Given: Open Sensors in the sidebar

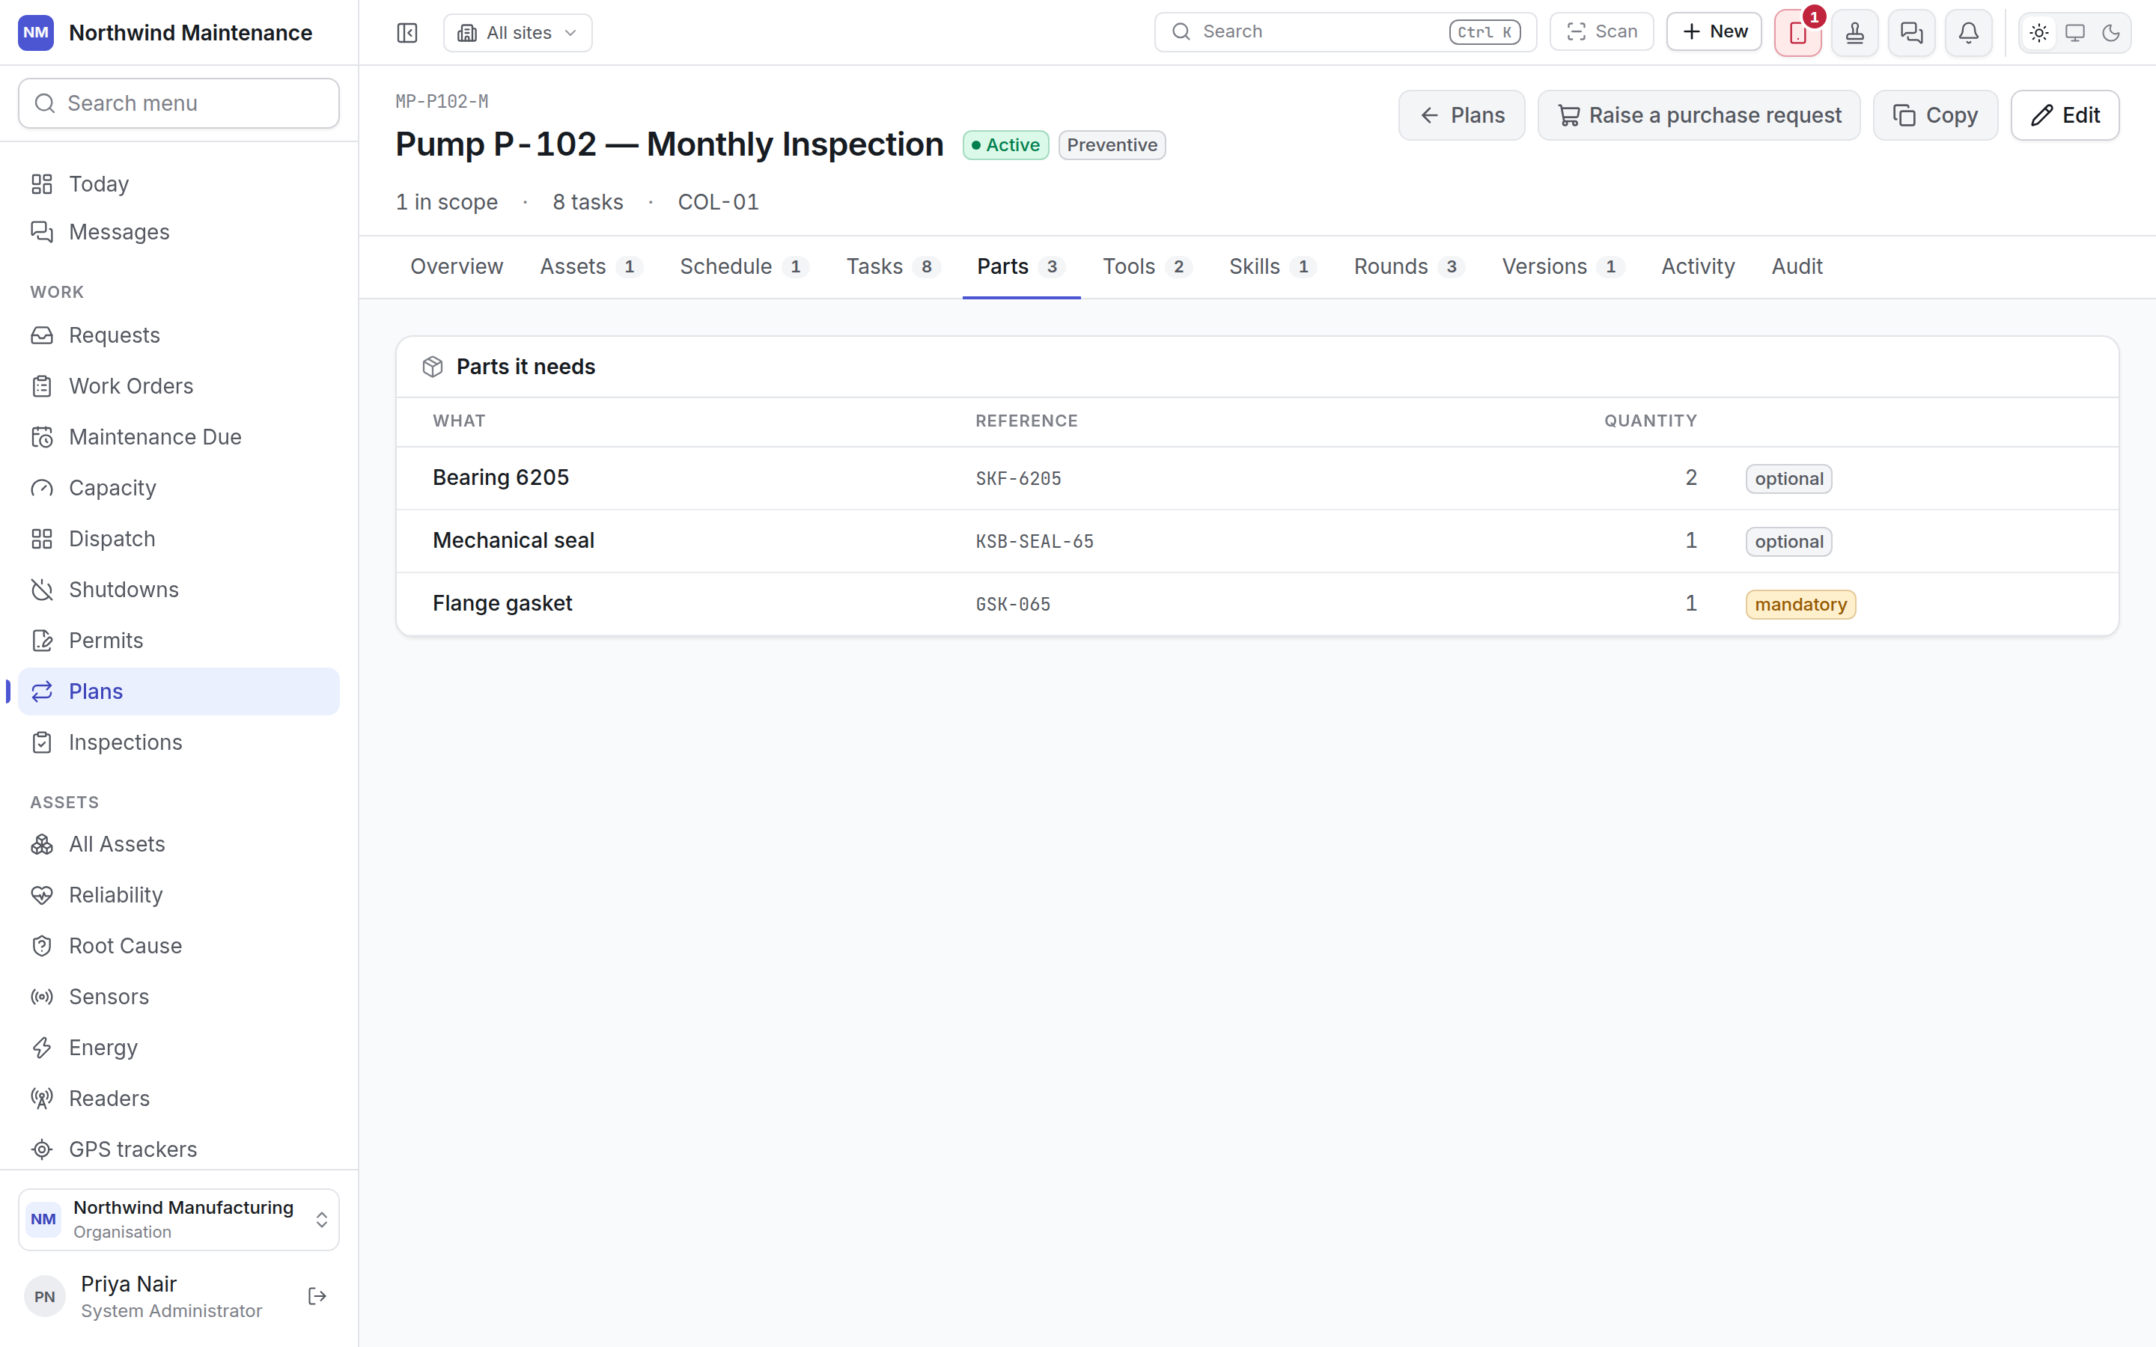Looking at the screenshot, I should pos(179,996).
